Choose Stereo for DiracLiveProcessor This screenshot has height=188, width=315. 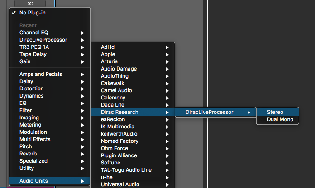point(275,112)
